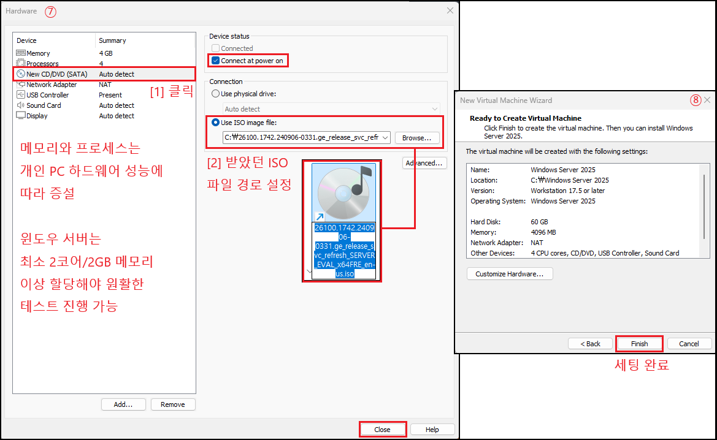The height and width of the screenshot is (440, 717).
Task: Click the New CD/DVD (SATA) disc icon
Action: (x=21, y=74)
